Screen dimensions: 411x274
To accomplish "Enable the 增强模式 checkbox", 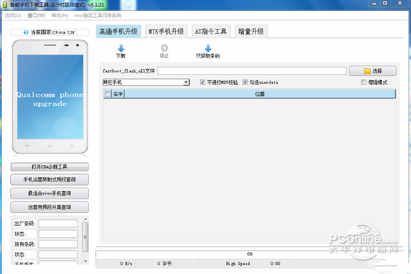I will coord(364,82).
